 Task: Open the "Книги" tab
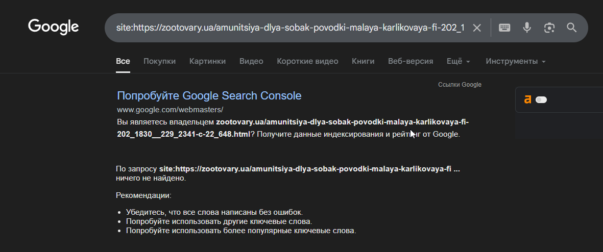363,61
